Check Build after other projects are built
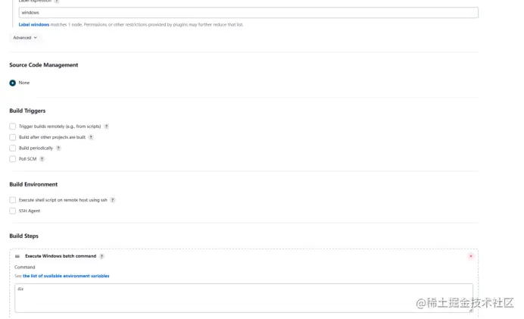 (x=13, y=137)
